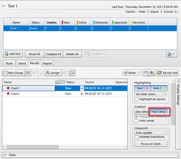Click Re-run Test
181x159 pixels.
click(167, 73)
